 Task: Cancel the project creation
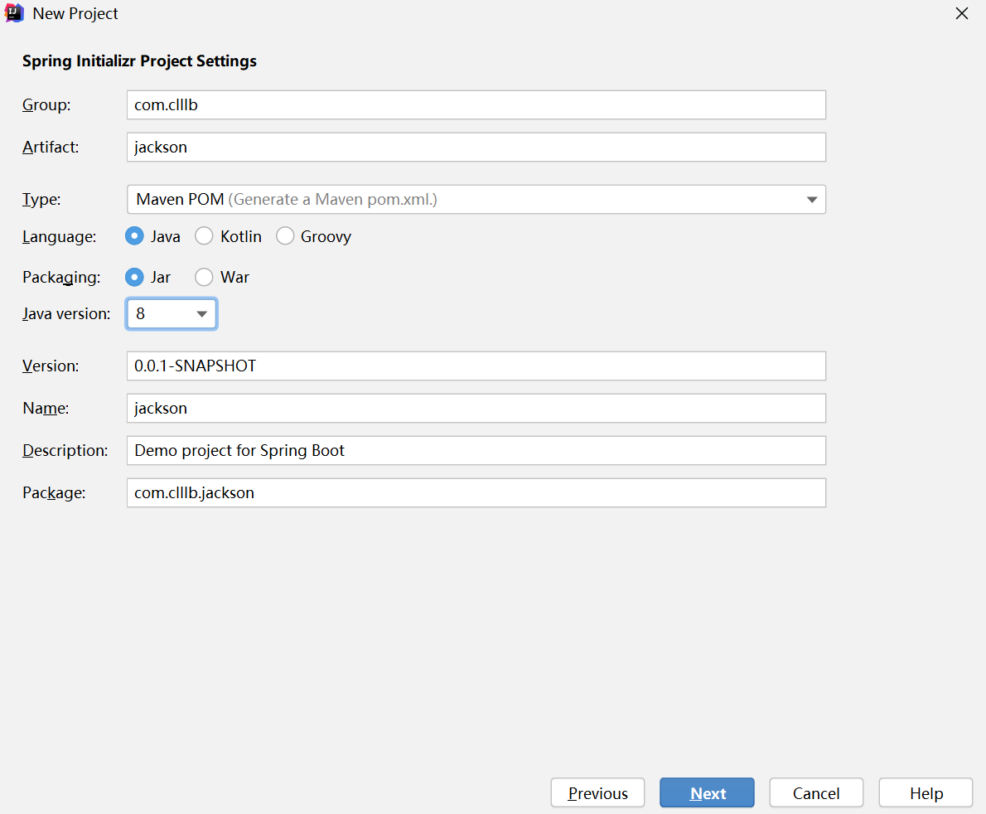[x=816, y=792]
